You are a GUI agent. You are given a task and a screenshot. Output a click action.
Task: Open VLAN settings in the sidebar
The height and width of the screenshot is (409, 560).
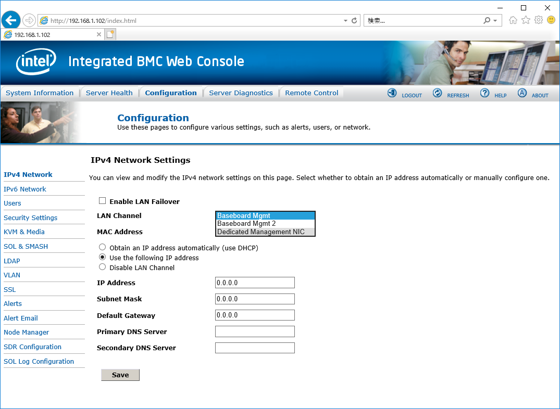tap(12, 275)
